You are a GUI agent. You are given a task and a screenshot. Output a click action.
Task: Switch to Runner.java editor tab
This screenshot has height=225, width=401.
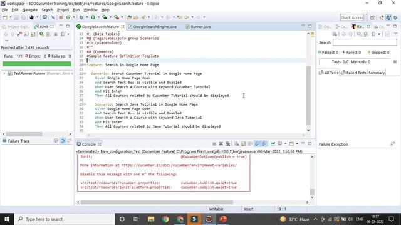point(199,26)
